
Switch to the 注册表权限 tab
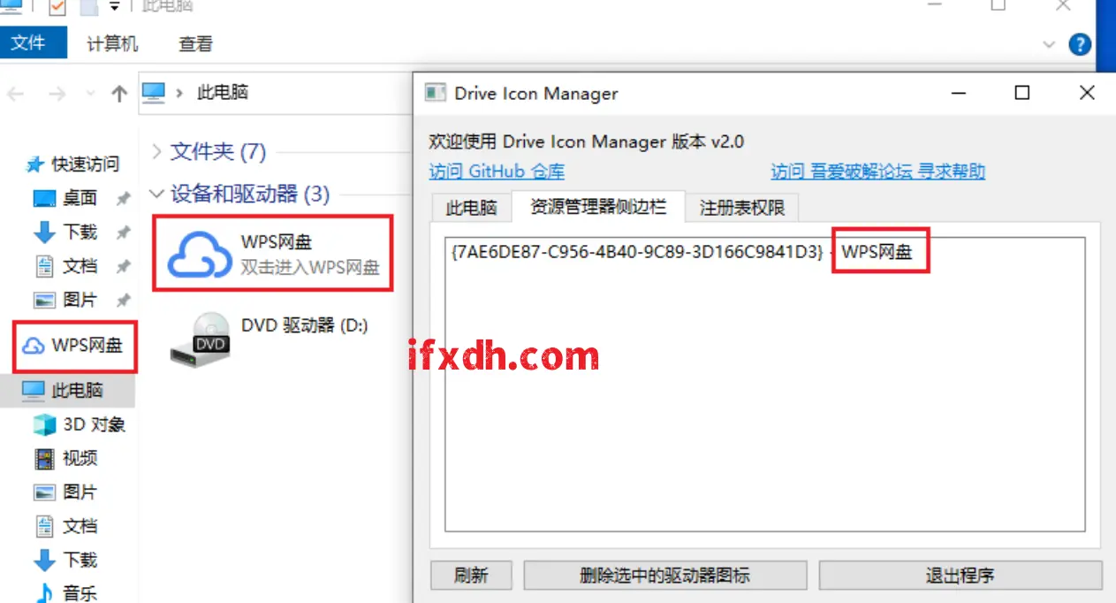742,208
